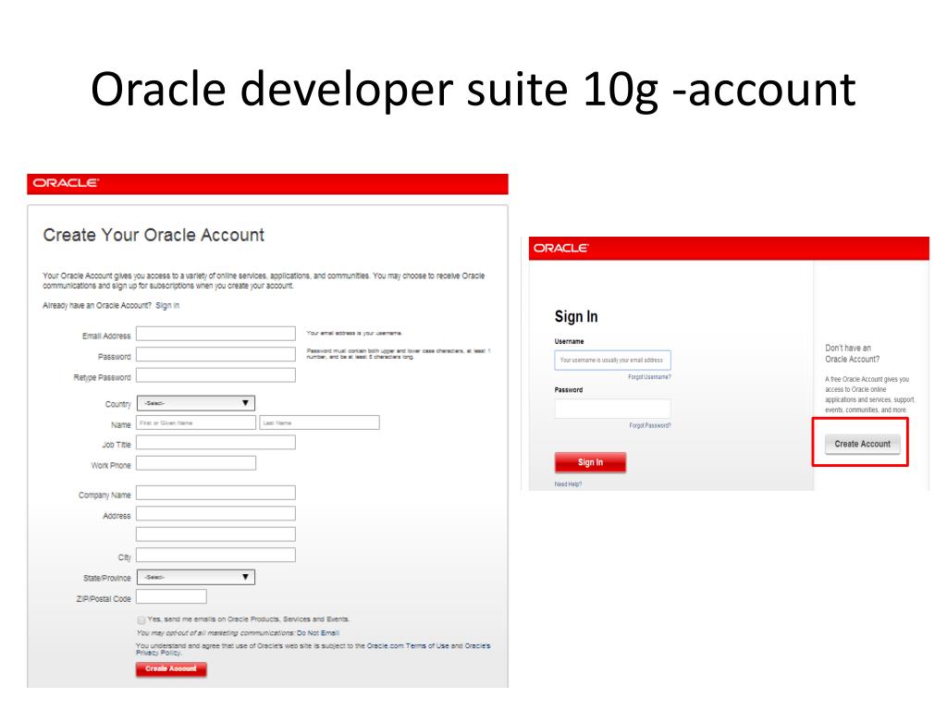The height and width of the screenshot is (710, 947).
Task: Click the Last Name input box
Action: pyautogui.click(x=319, y=422)
